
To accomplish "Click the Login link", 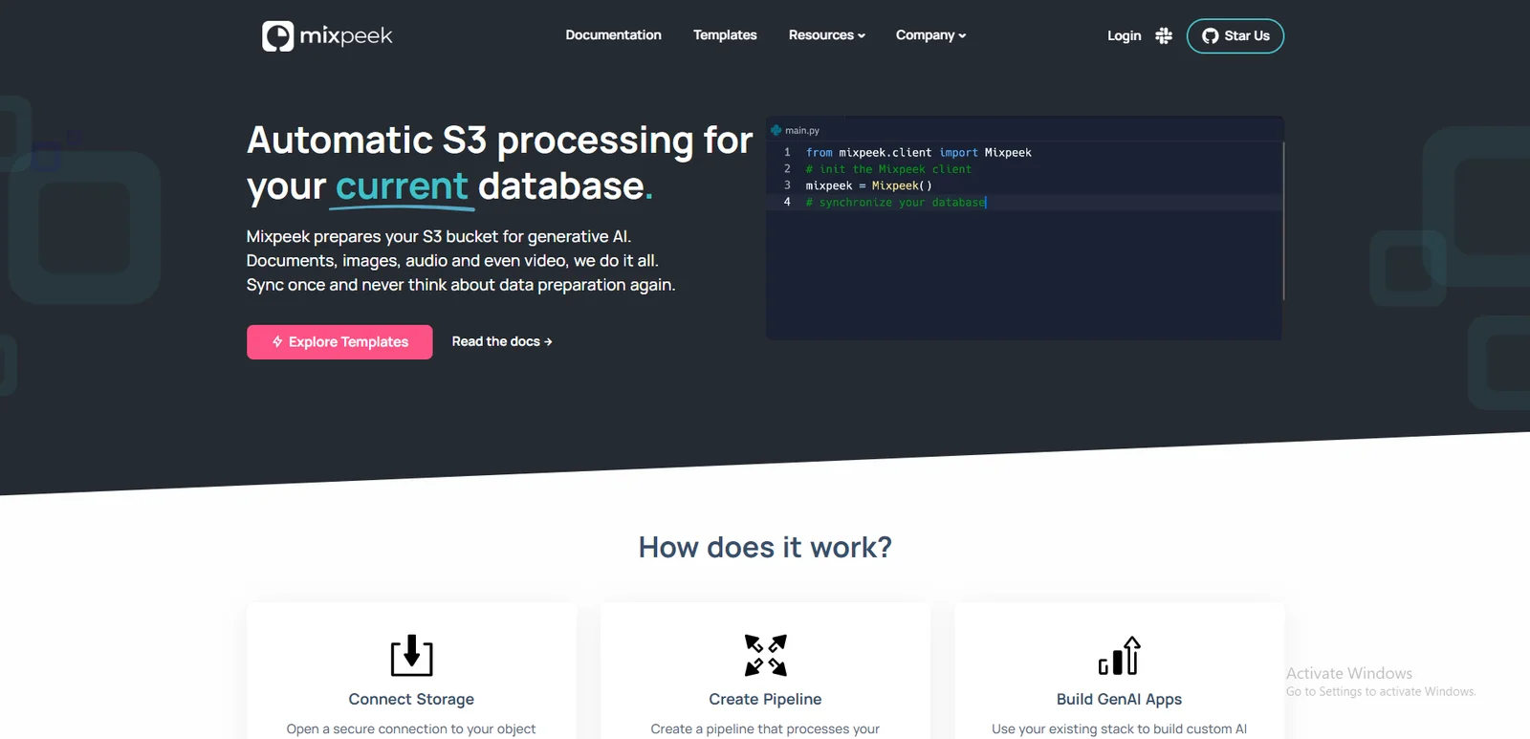I will (x=1124, y=35).
